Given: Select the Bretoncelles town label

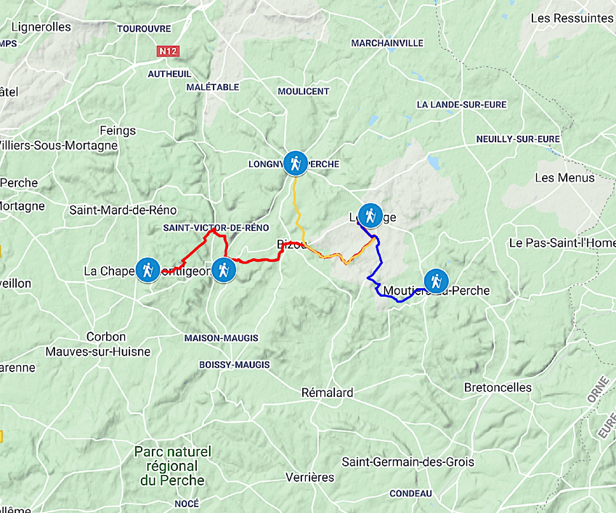Looking at the screenshot, I should pos(498,387).
